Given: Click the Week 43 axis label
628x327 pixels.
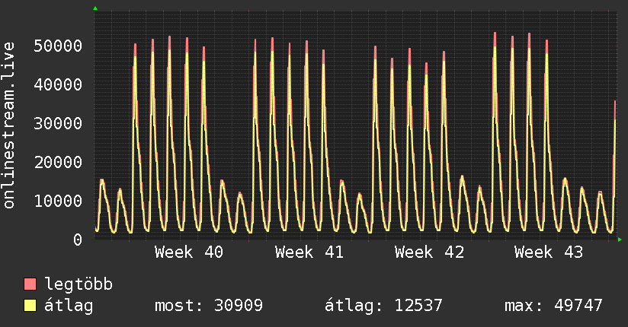Looking at the screenshot, I should 549,252.
